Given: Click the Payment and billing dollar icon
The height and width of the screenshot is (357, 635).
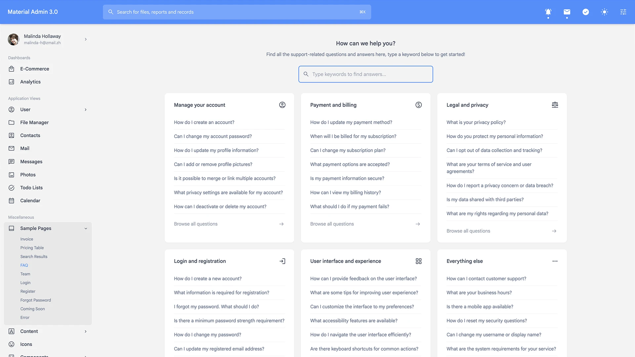Looking at the screenshot, I should 418,105.
